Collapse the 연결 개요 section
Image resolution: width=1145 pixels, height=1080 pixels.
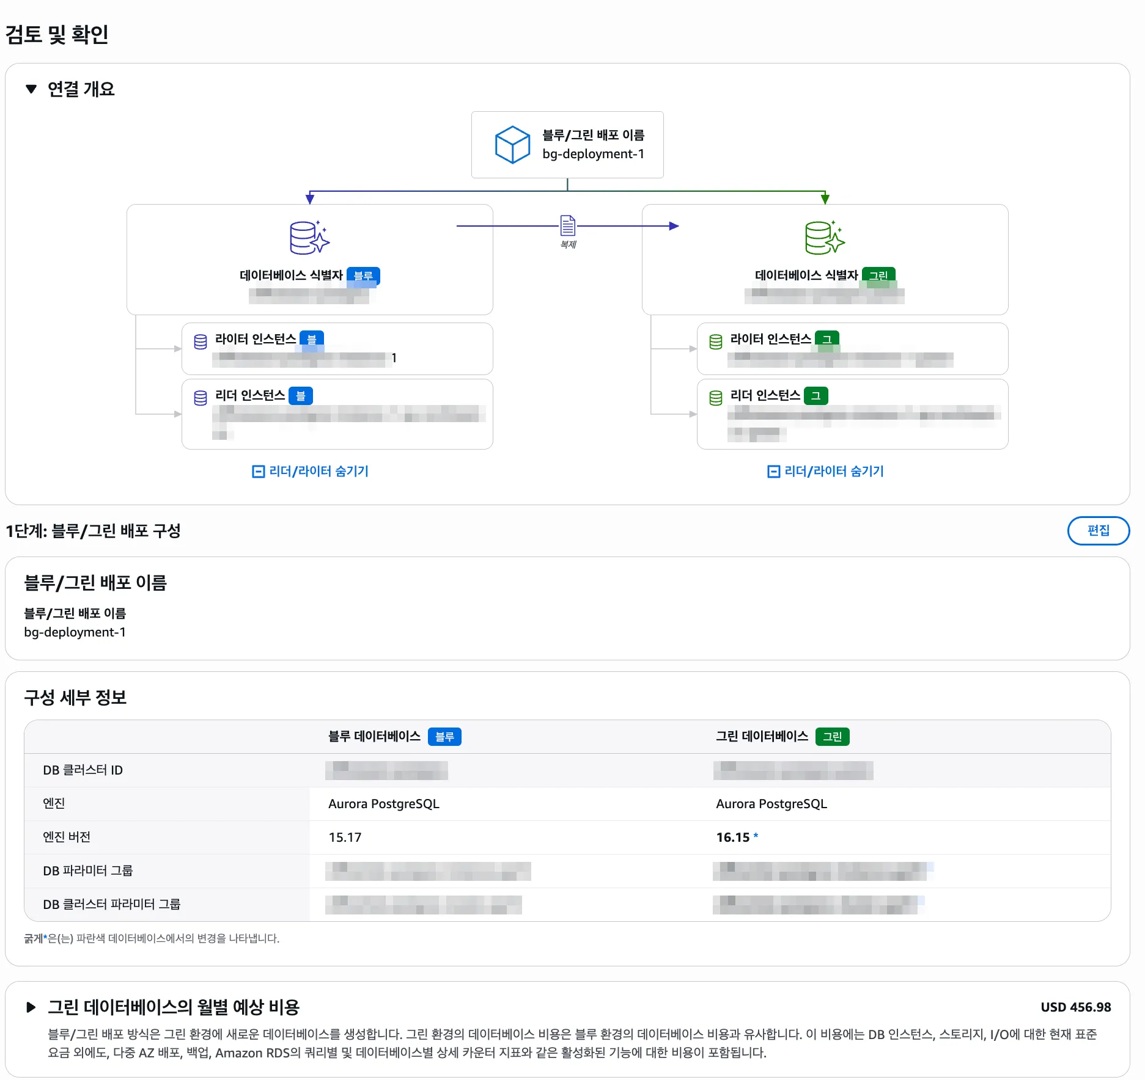[31, 89]
